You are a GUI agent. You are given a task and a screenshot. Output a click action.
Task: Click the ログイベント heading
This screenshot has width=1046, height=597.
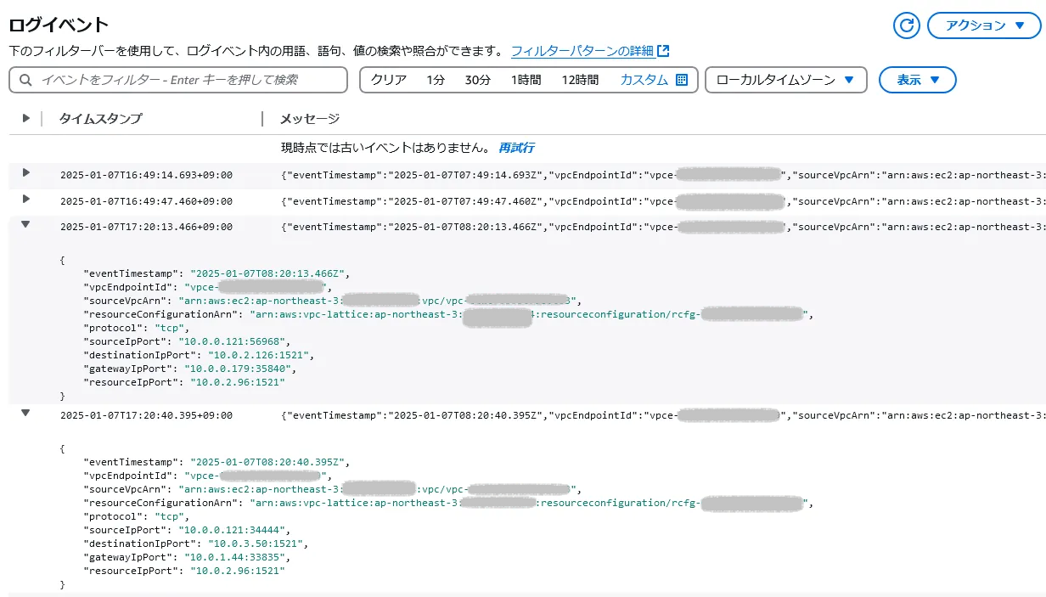tap(59, 25)
